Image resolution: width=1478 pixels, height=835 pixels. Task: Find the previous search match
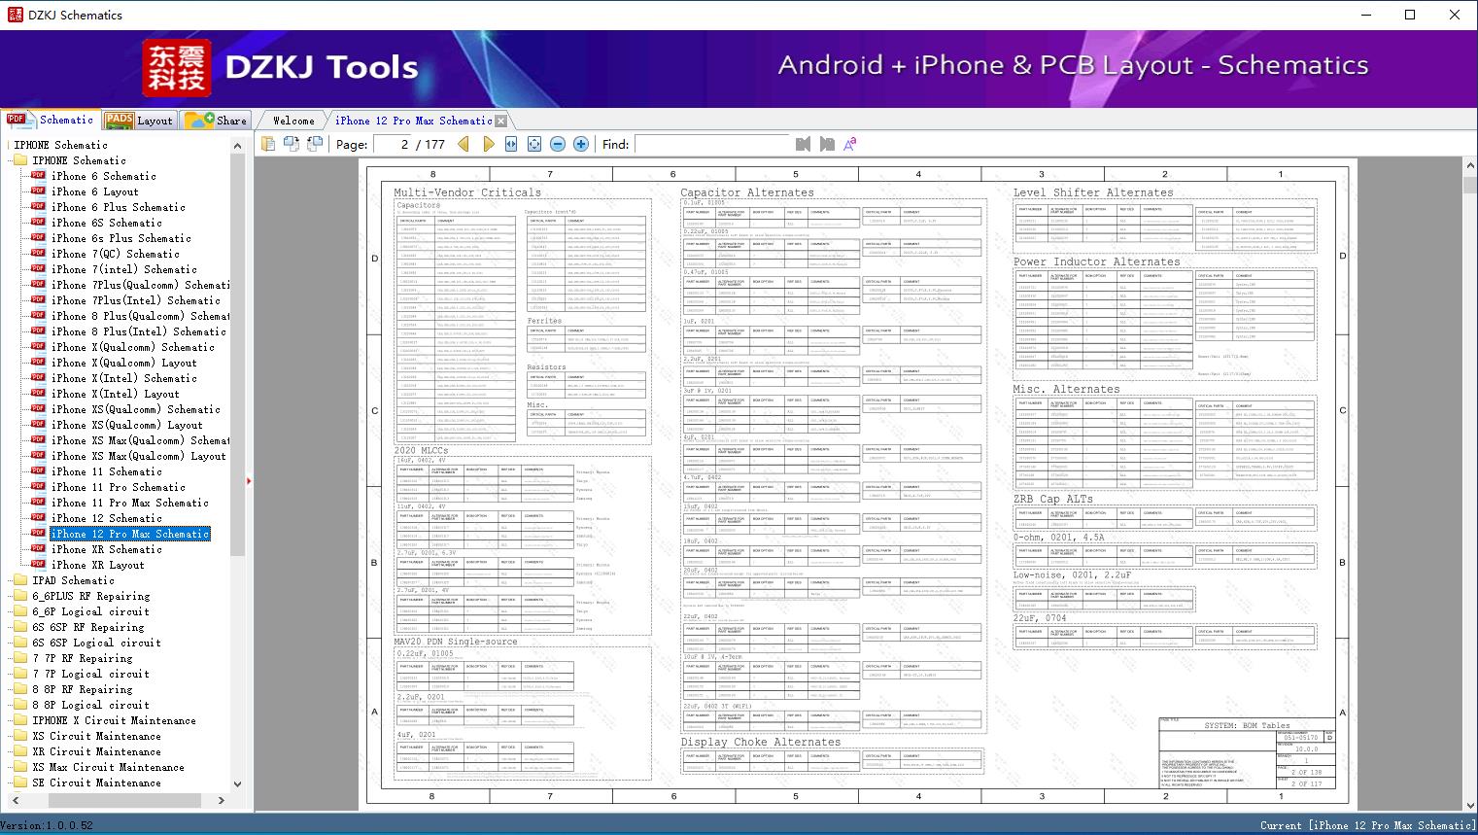(803, 144)
